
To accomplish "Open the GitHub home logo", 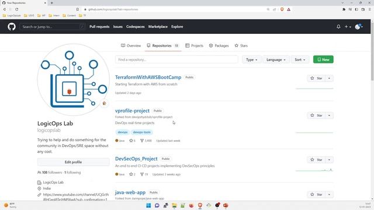I will point(12,26).
